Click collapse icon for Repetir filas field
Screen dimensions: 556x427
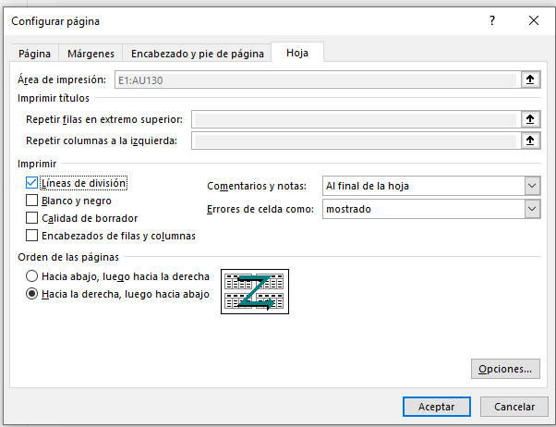(x=530, y=119)
